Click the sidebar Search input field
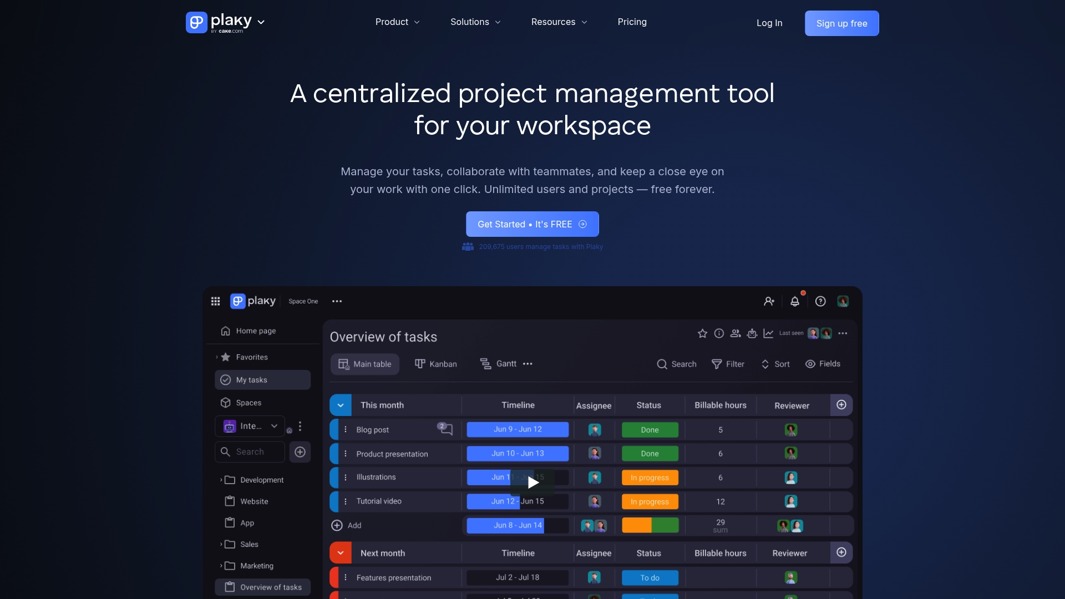The width and height of the screenshot is (1065, 599). point(250,452)
